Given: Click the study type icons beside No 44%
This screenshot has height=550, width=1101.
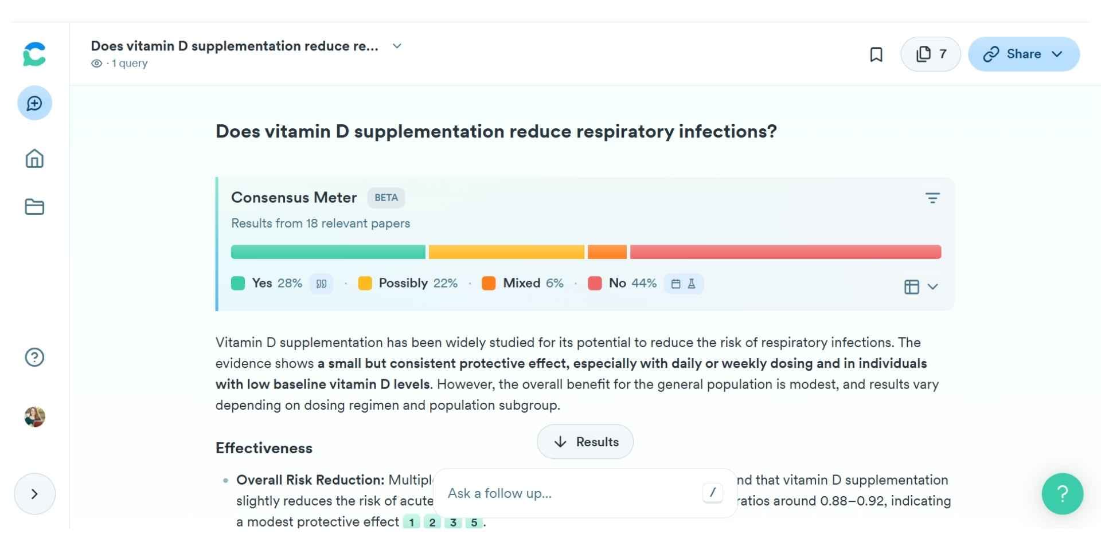Looking at the screenshot, I should click(x=684, y=284).
